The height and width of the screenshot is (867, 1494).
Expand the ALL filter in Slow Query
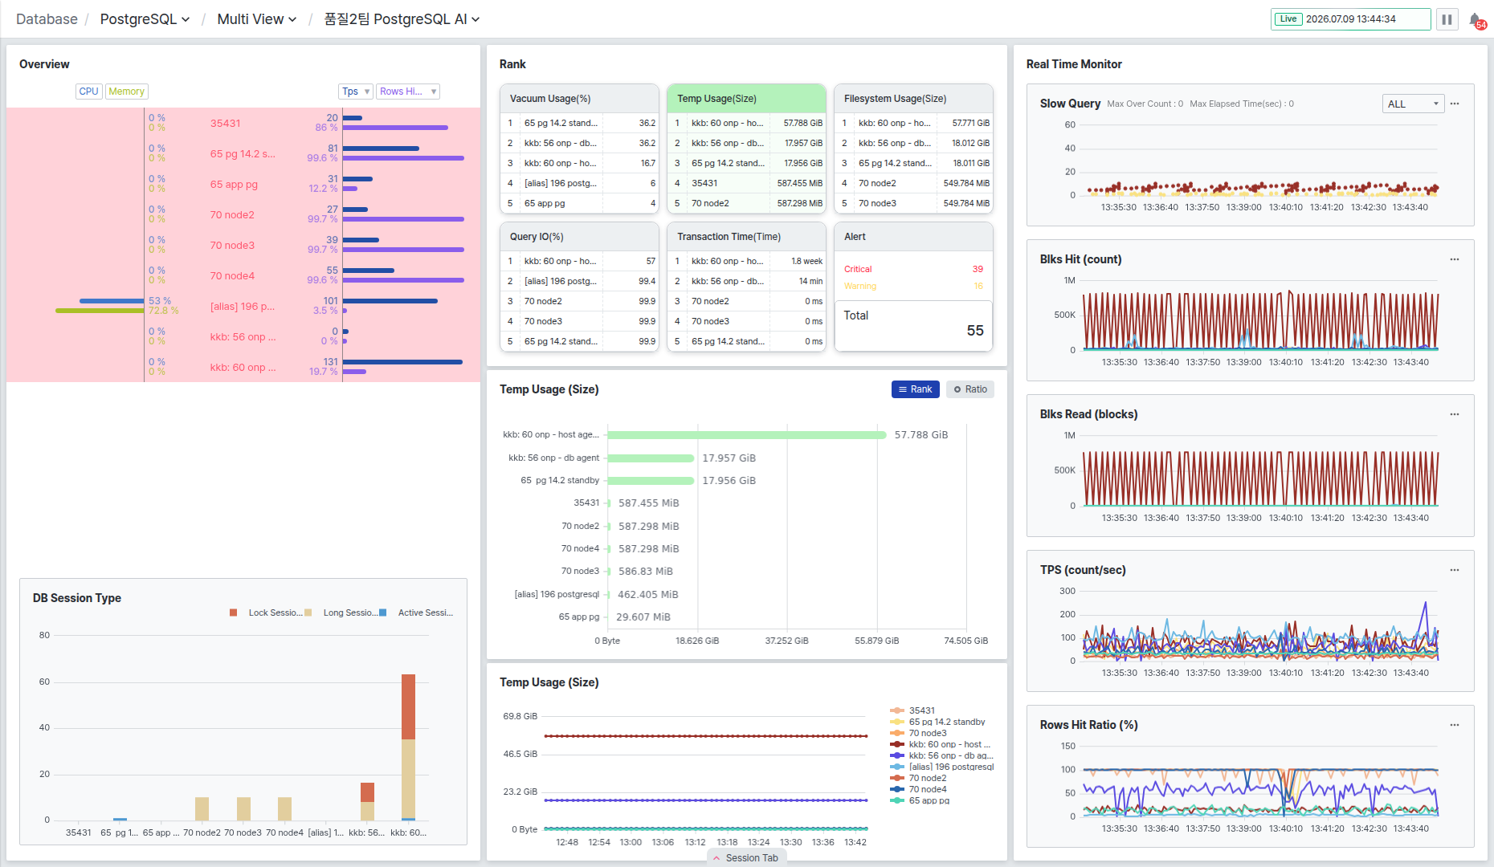(x=1413, y=104)
